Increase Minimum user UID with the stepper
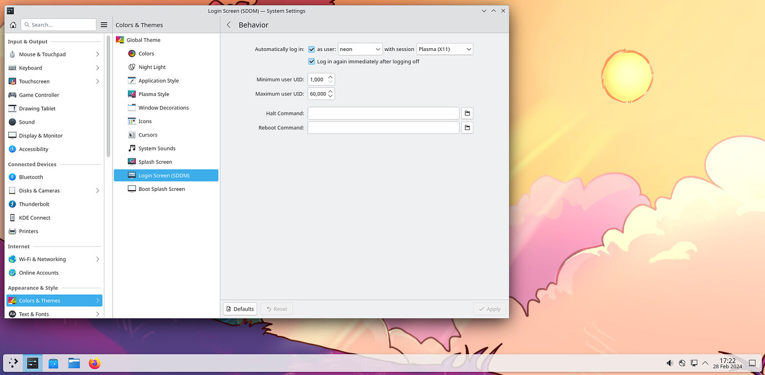Image resolution: width=765 pixels, height=375 pixels. pos(330,77)
